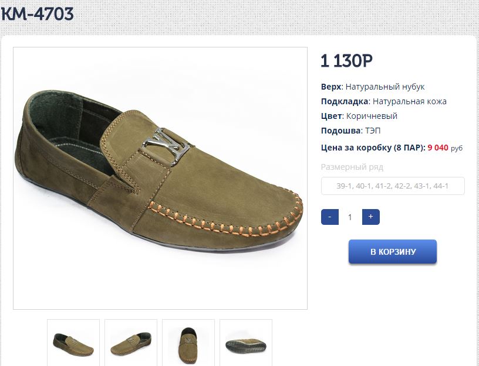479x366 pixels.
Task: Click the 'Верх' material label
Action: point(330,87)
